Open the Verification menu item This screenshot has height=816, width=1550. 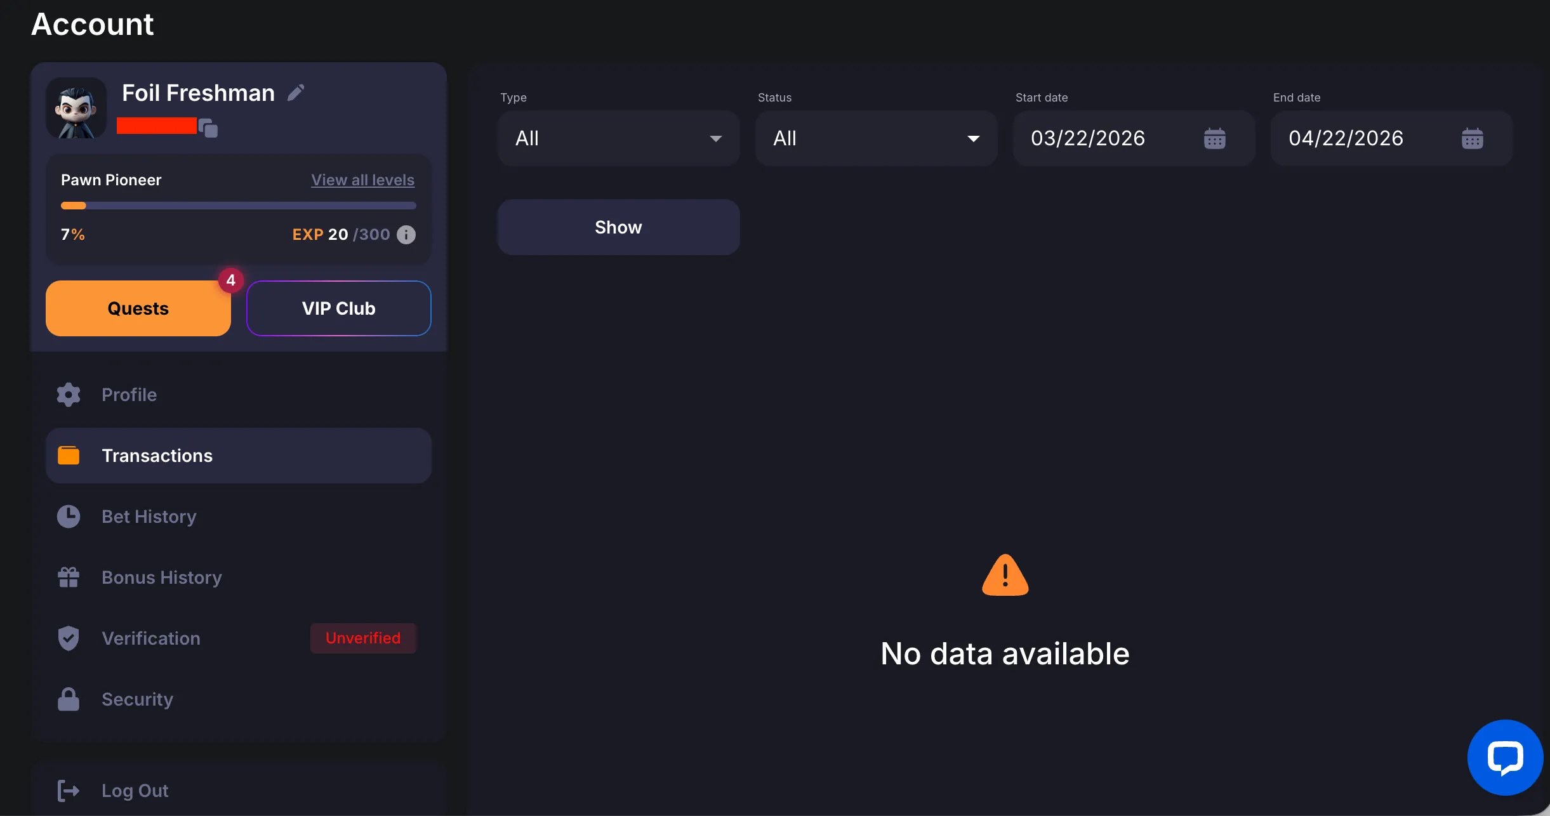click(x=239, y=638)
